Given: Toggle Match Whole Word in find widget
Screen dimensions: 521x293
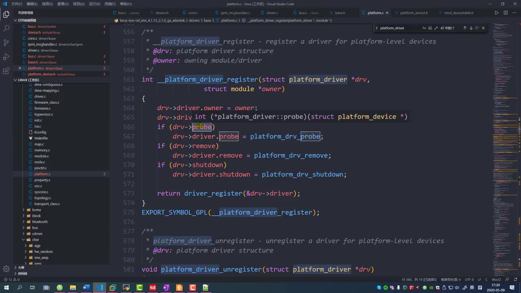Looking at the screenshot, I should coord(430,28).
